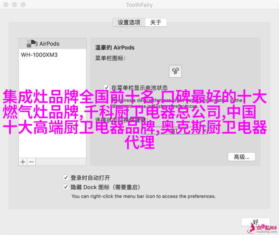Click the AirPods menu bar icon button
Viewport: 279px width, 235px height.
click(x=175, y=71)
